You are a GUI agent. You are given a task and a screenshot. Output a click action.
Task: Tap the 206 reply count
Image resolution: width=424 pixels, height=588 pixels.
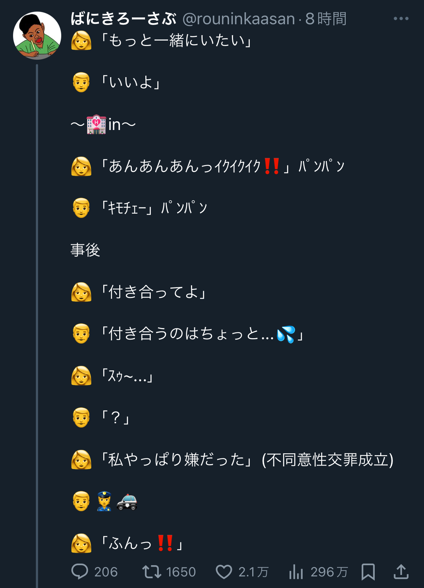coord(106,572)
